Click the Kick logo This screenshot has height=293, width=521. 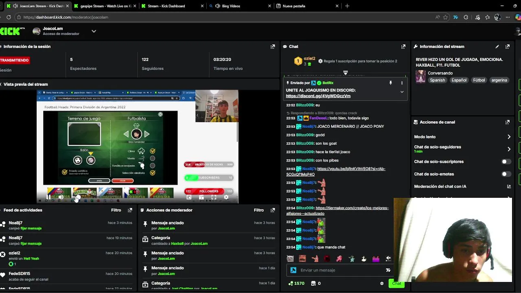pyautogui.click(x=12, y=31)
